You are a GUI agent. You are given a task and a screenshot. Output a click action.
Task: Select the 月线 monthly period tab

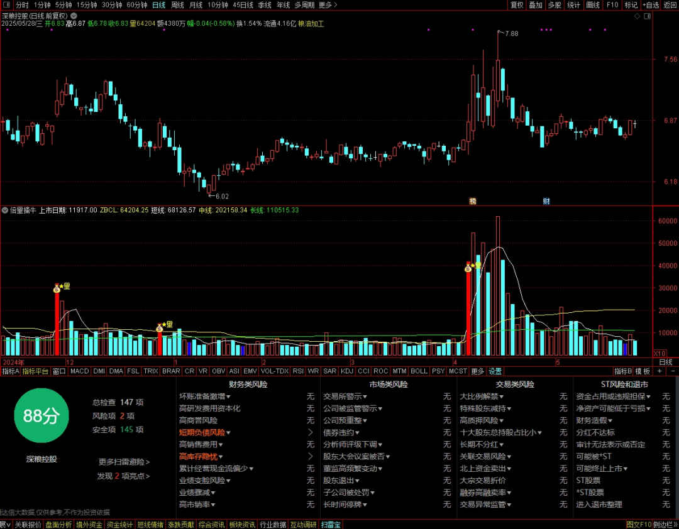pyautogui.click(x=196, y=5)
